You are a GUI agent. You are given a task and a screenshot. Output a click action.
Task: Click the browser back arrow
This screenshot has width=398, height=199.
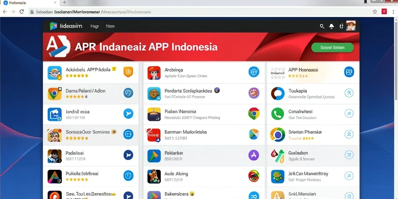tap(5, 12)
